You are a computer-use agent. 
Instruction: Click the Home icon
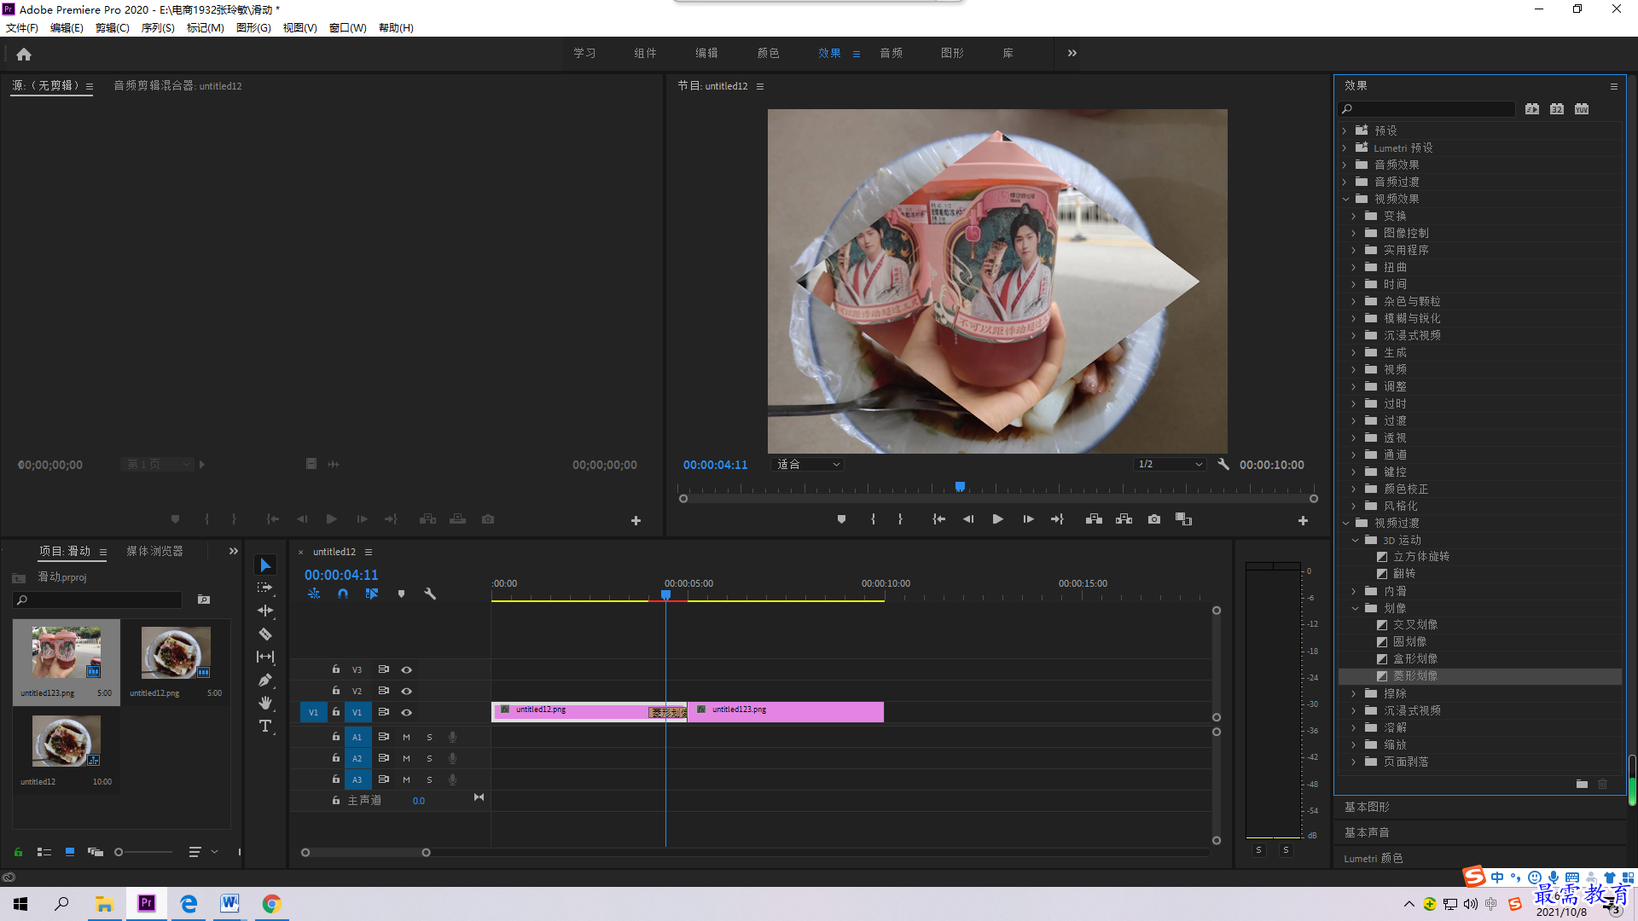24,54
